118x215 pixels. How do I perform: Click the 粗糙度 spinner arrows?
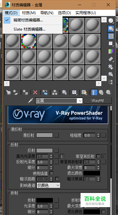pyautogui.click(x=98, y=135)
